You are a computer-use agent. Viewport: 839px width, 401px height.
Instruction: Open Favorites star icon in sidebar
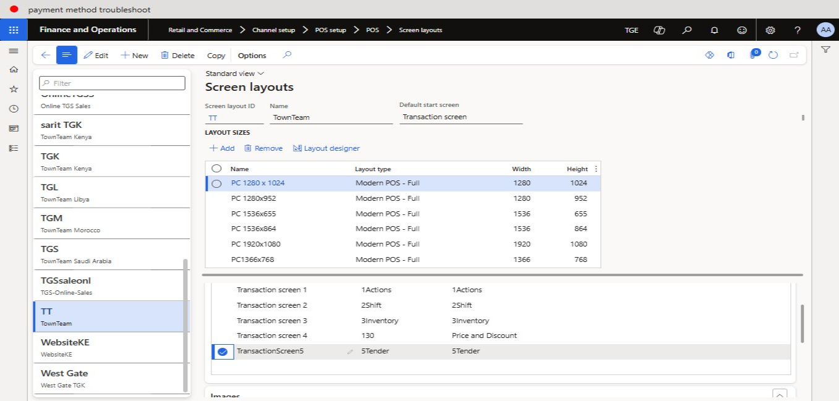14,89
